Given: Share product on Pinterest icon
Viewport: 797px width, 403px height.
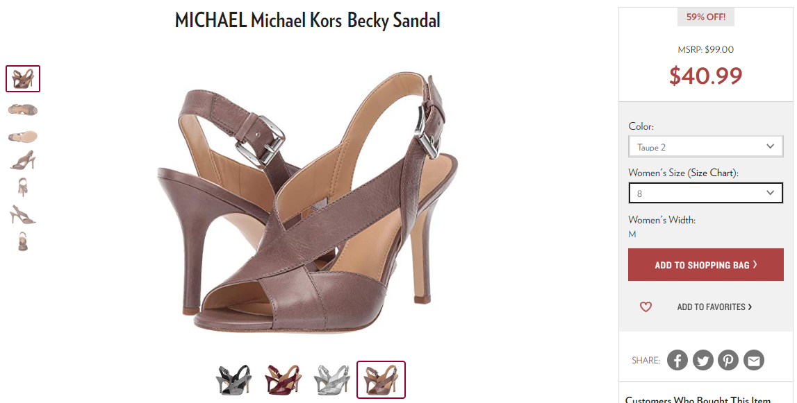Looking at the screenshot, I should click(728, 360).
